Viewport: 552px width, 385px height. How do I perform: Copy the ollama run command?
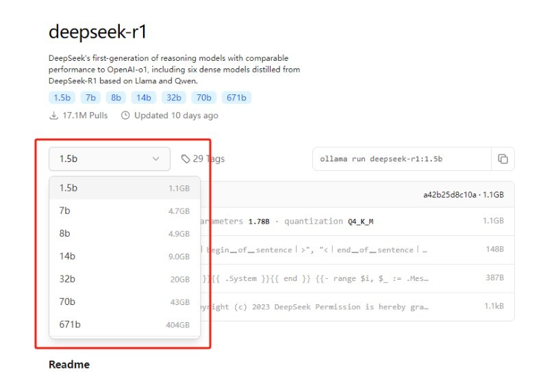(503, 159)
